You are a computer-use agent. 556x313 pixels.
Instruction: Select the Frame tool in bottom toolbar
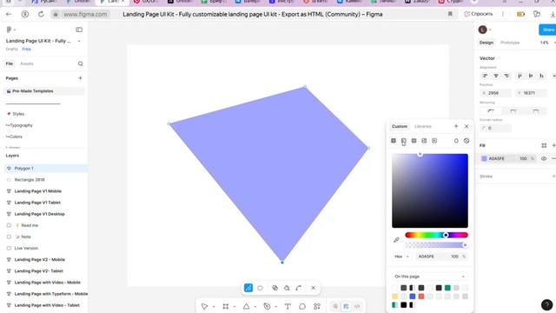pos(226,306)
